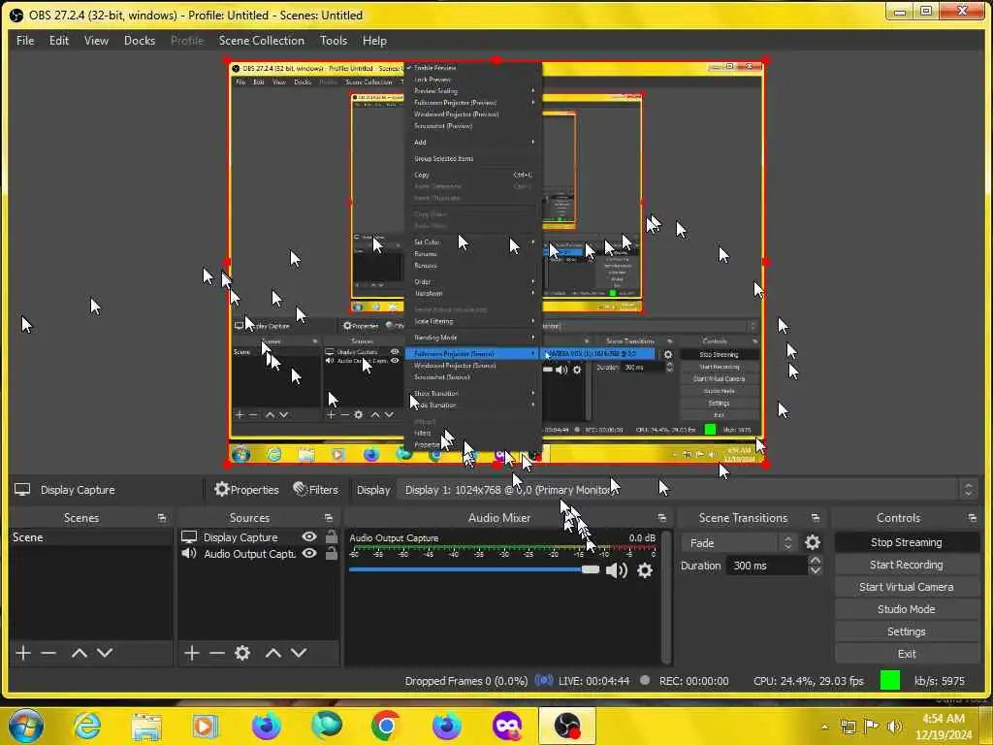Click the Duration 300 ms field
Viewport: 993px width, 745px height.
(766, 566)
